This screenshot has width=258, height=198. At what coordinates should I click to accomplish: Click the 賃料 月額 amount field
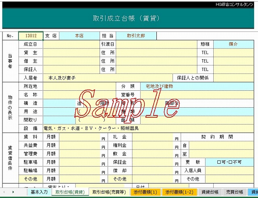tap(79, 137)
